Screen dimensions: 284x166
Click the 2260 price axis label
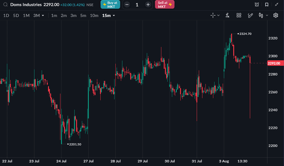coord(273,92)
